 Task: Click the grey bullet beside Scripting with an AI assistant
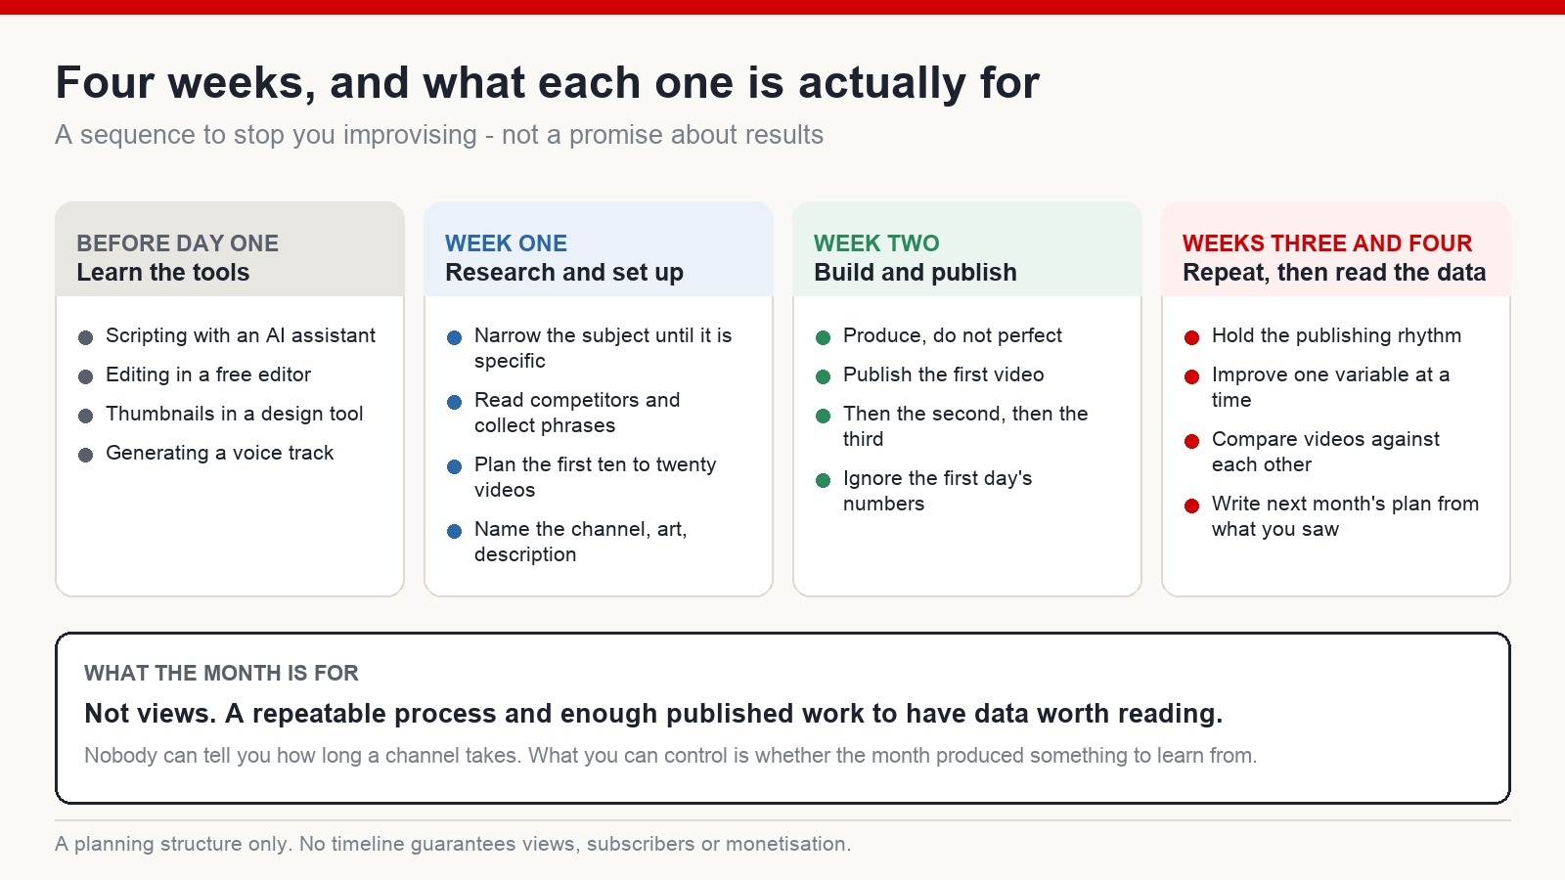click(85, 337)
